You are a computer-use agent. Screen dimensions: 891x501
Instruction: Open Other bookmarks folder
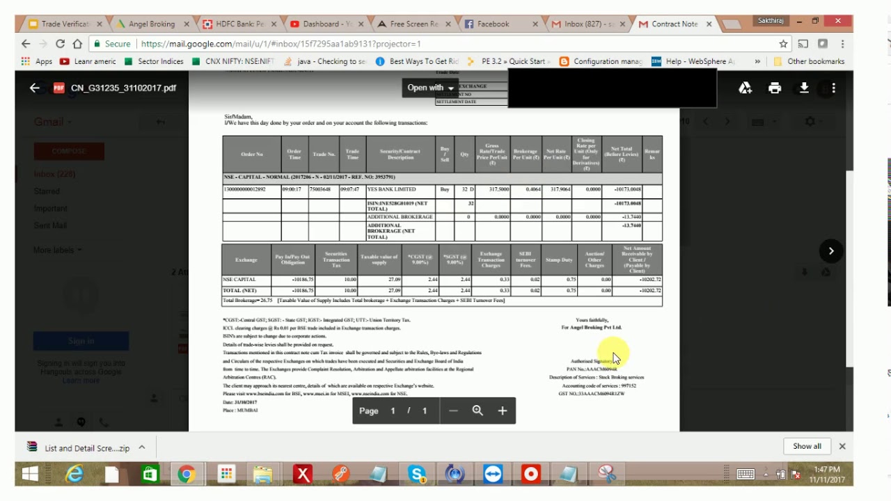[809, 61]
